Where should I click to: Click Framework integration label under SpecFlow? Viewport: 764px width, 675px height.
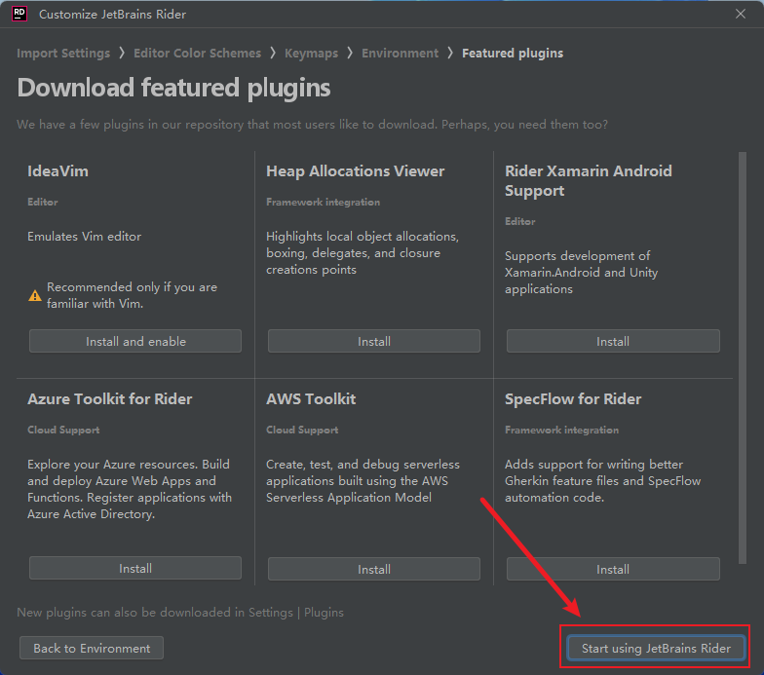561,430
